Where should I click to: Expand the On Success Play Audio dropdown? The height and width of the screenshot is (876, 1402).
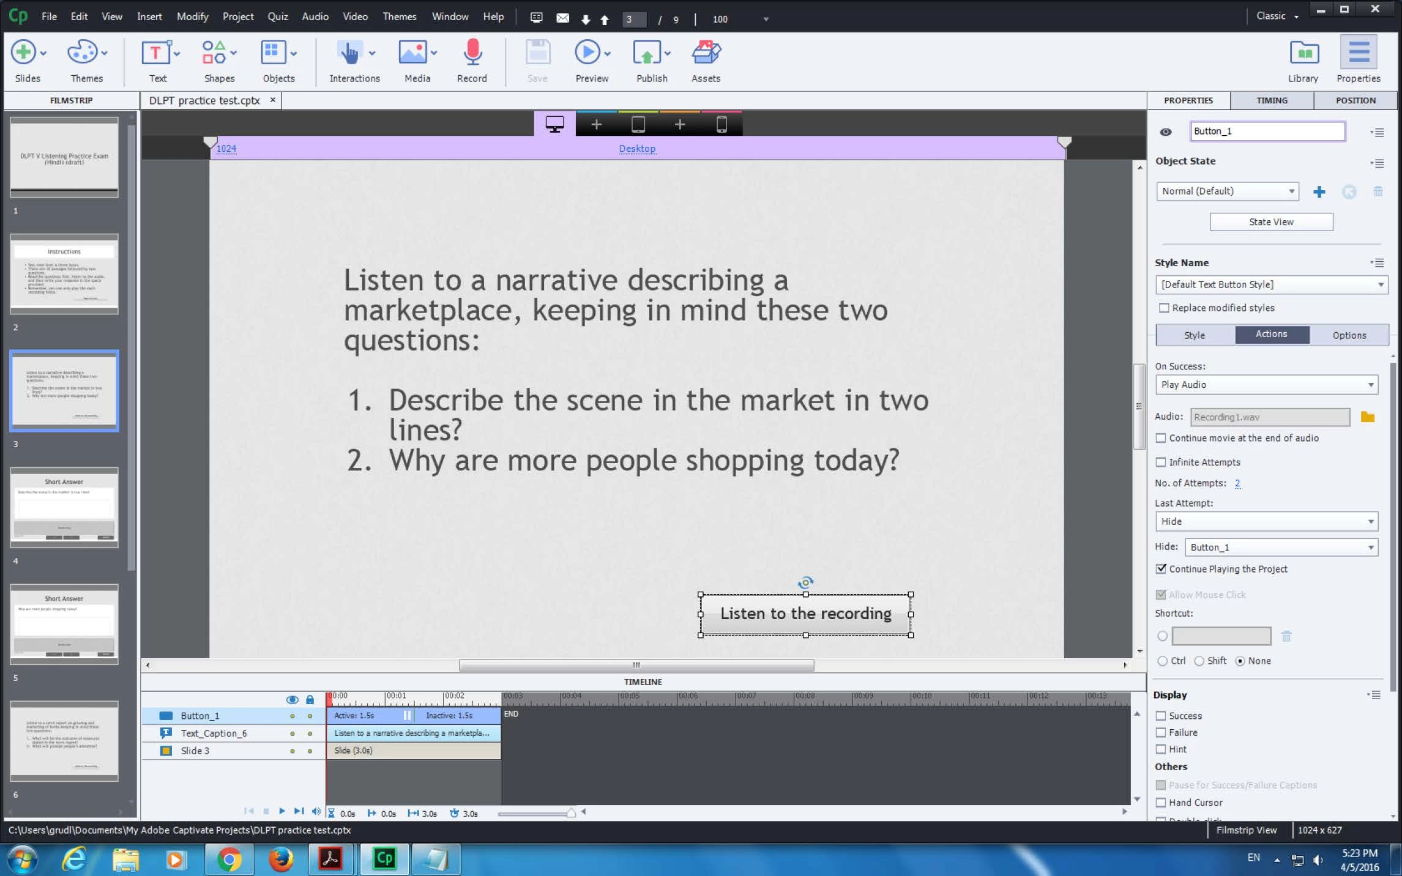(1266, 385)
